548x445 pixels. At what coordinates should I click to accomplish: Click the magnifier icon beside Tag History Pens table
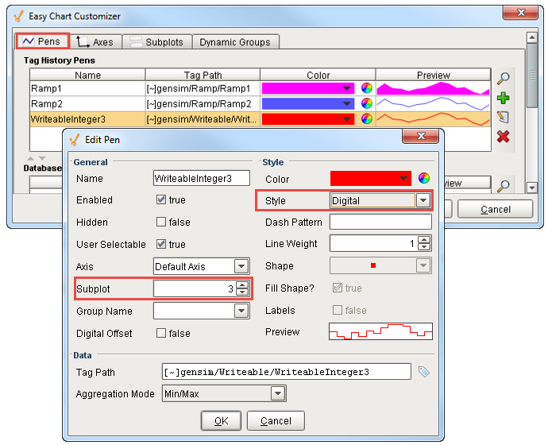coord(503,79)
